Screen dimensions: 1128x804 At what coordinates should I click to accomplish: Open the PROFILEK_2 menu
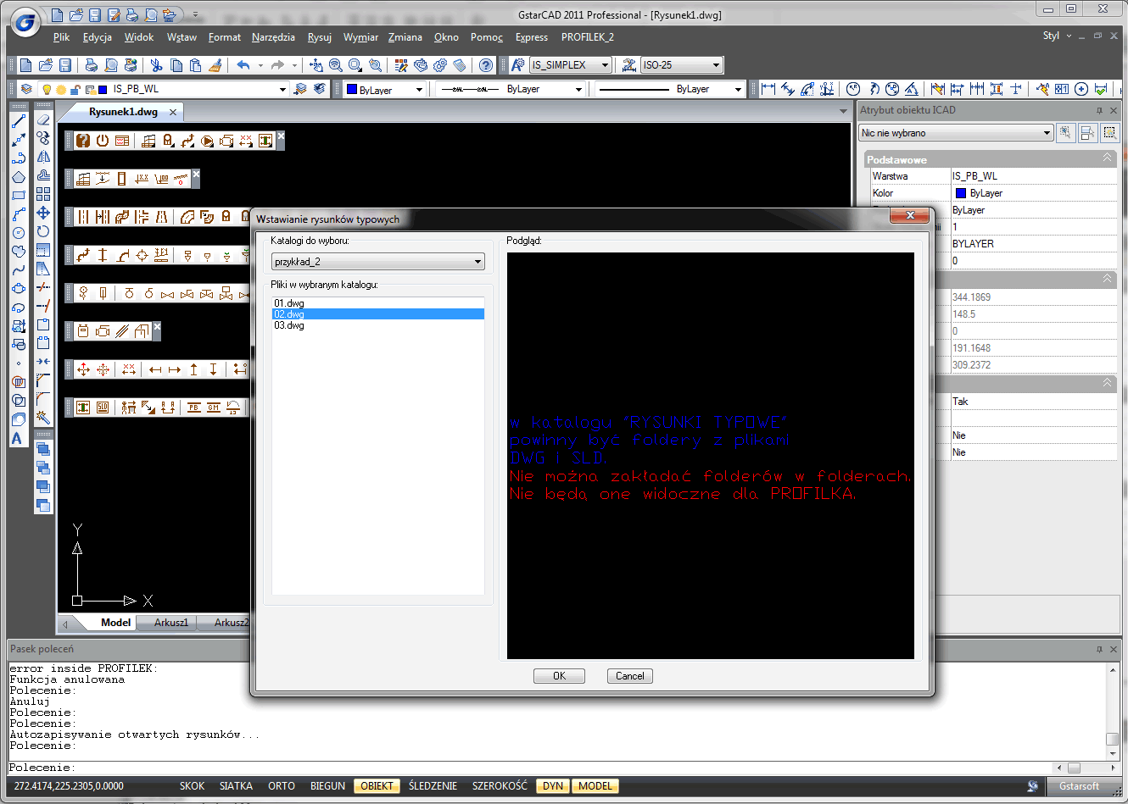[x=588, y=37]
